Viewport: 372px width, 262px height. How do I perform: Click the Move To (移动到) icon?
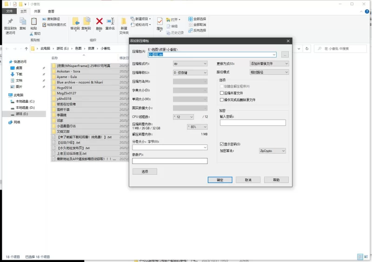75,22
